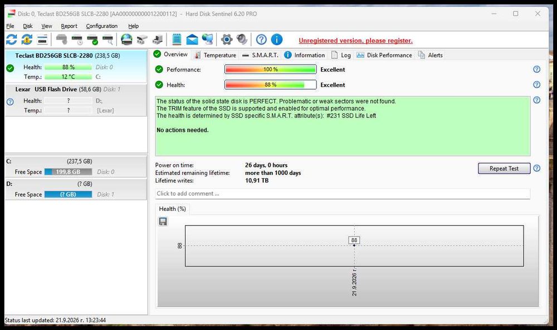Click the 199,8 GB free space bar
557x330 pixels.
pyautogui.click(x=68, y=172)
